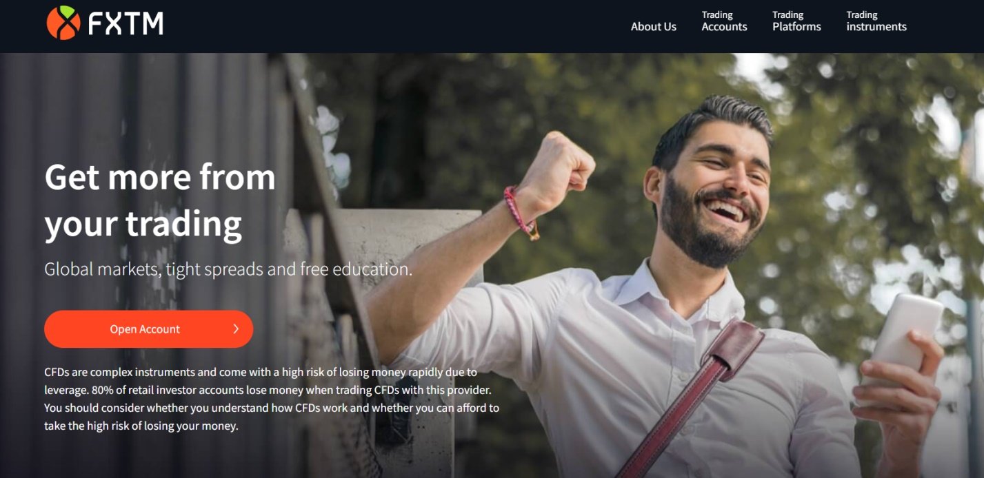
Task: Click the orange FXTM logo icon
Action: tap(63, 23)
